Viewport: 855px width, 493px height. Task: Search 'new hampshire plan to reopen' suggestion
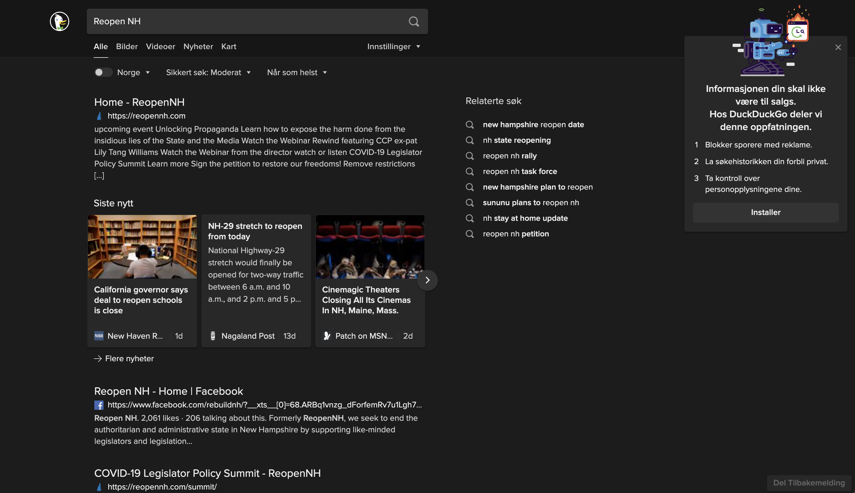[x=538, y=187]
